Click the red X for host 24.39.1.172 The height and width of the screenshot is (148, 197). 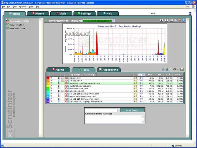coord(66,78)
